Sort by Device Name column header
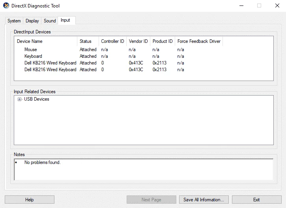This screenshot has width=286, height=208. (45, 41)
